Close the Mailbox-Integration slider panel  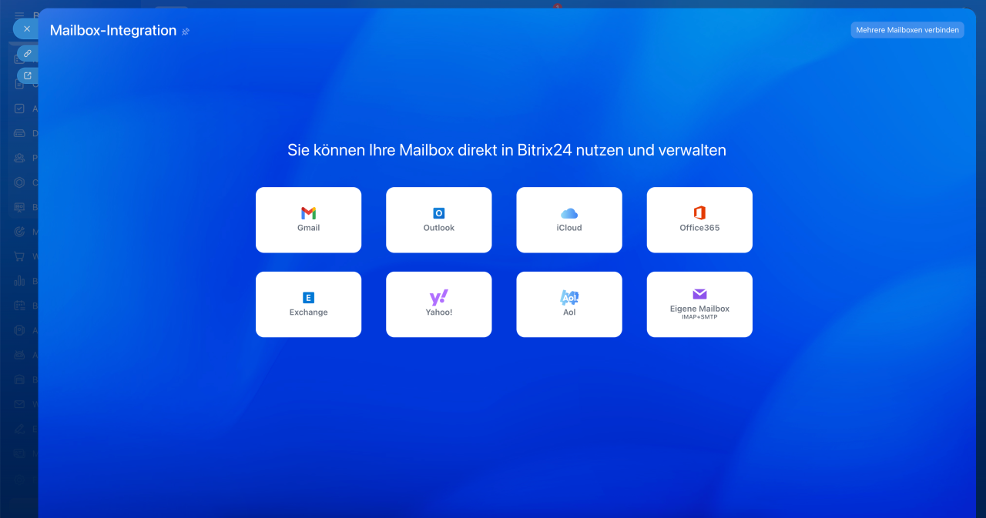click(26, 29)
